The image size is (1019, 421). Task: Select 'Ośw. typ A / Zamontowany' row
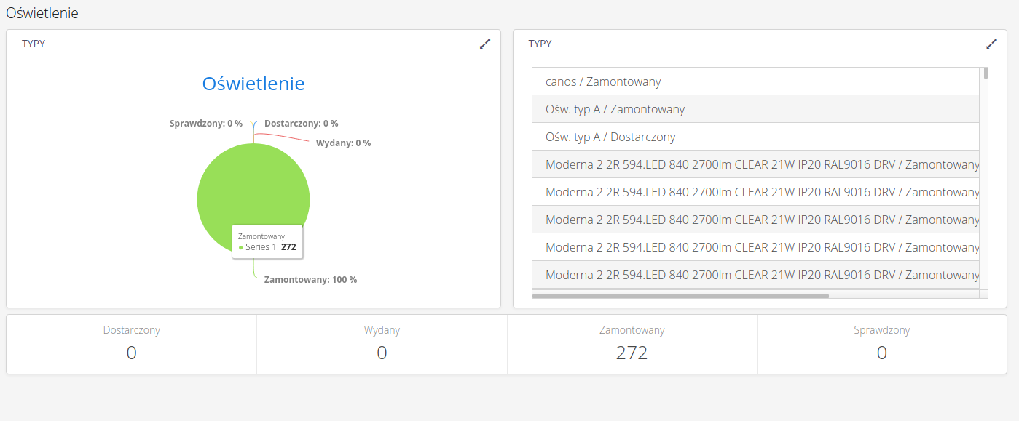tap(755, 109)
